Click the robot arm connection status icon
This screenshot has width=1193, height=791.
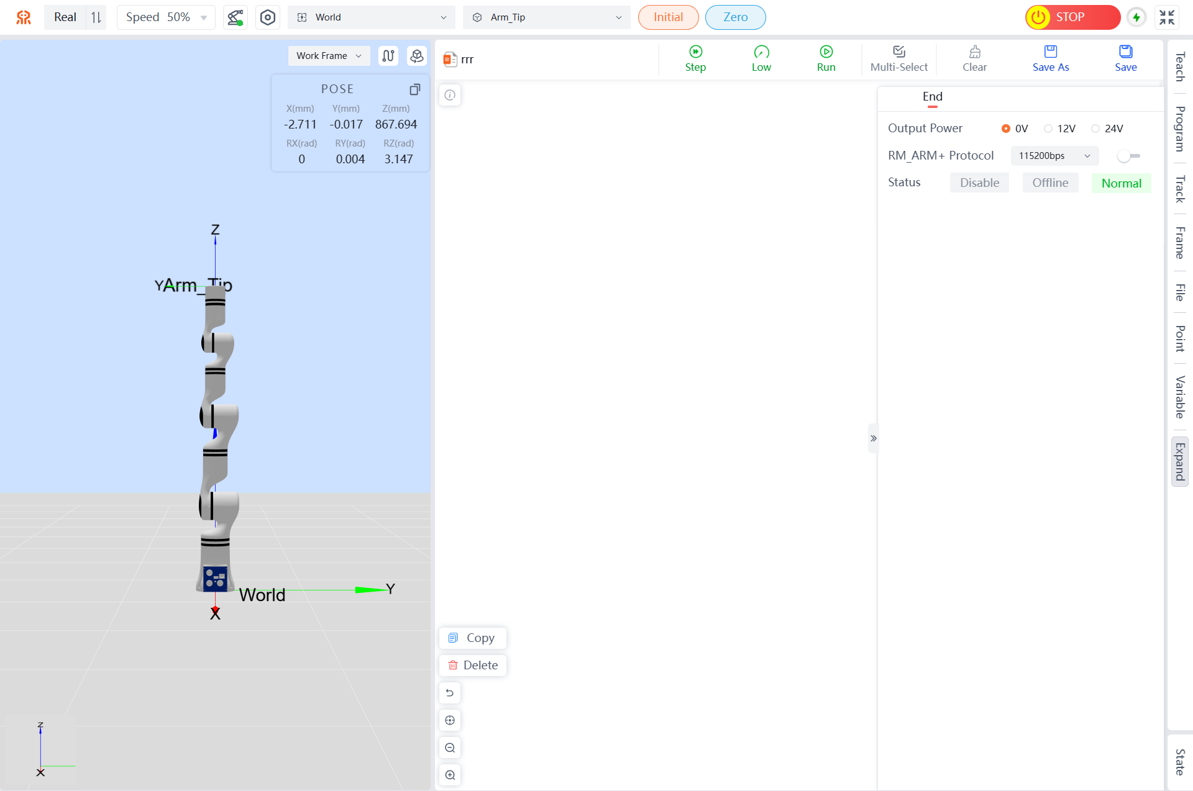pos(235,17)
